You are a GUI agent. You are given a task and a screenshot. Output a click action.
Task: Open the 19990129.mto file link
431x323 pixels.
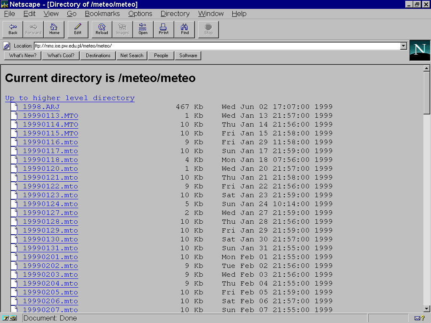(51, 230)
